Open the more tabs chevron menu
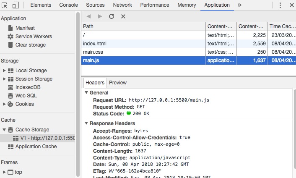The width and height of the screenshot is (296, 178). tap(239, 5)
